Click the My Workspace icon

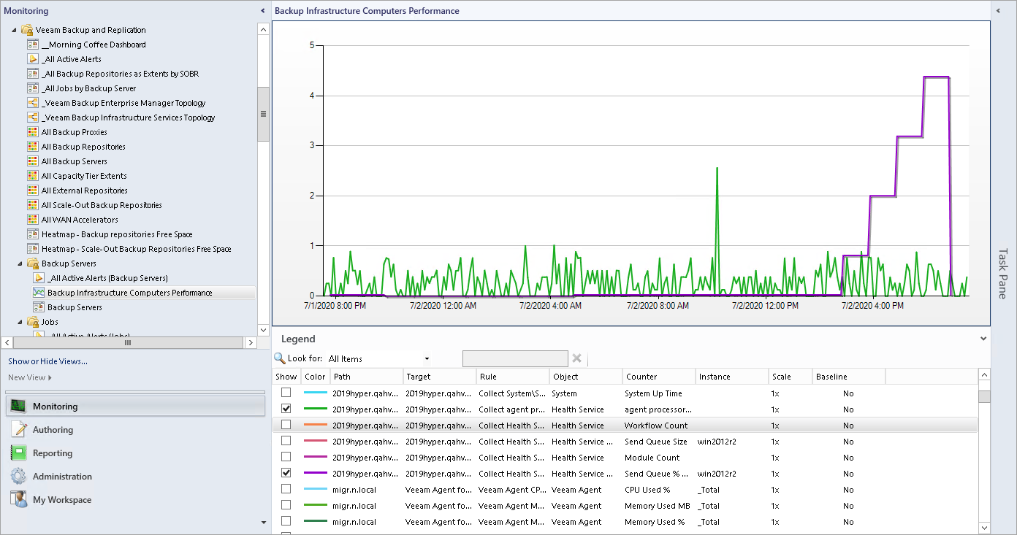pyautogui.click(x=19, y=500)
